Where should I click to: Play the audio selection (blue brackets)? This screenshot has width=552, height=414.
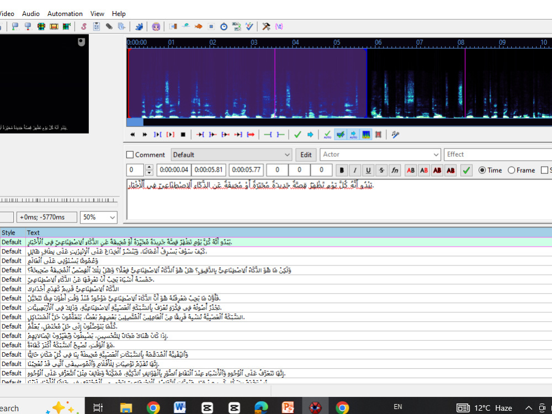pos(157,135)
